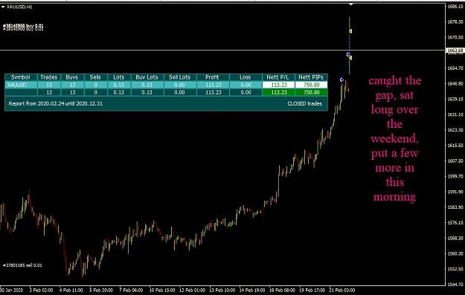This screenshot has height=295, width=465.
Task: Open the chart menu arrow beside XAUUSD,H1
Action: point(3,7)
